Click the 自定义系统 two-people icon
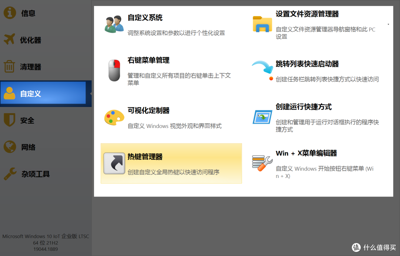This screenshot has width=400, height=256. (x=114, y=24)
